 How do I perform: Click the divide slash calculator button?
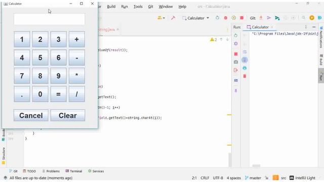click(x=76, y=94)
